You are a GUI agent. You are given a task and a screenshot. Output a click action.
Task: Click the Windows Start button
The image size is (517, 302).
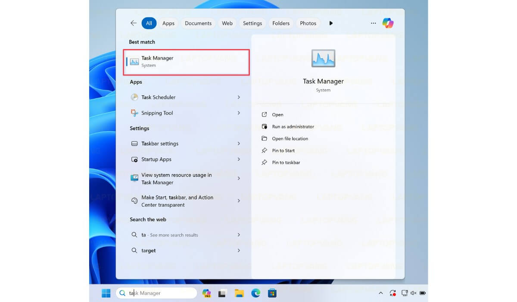[x=106, y=293]
